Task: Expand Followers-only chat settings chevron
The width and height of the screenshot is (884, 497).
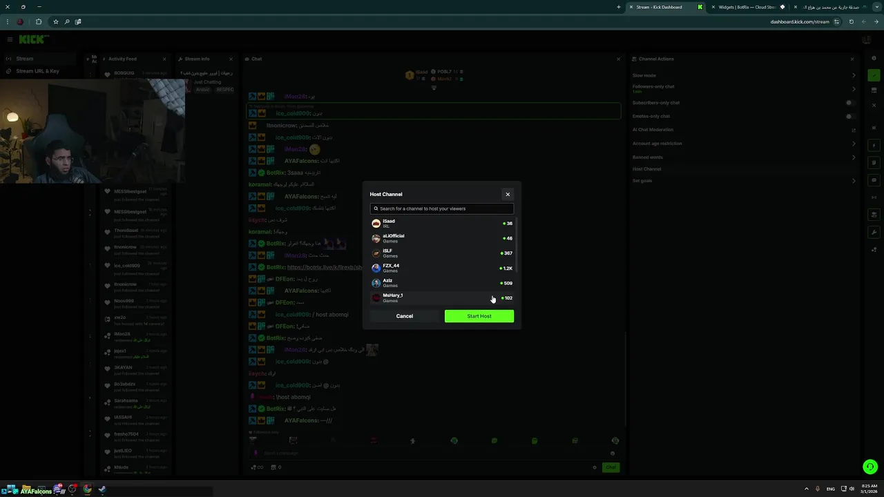Action: [x=854, y=89]
